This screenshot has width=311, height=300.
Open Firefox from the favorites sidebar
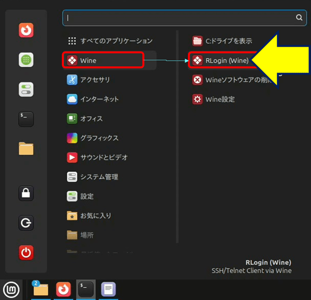click(26, 30)
